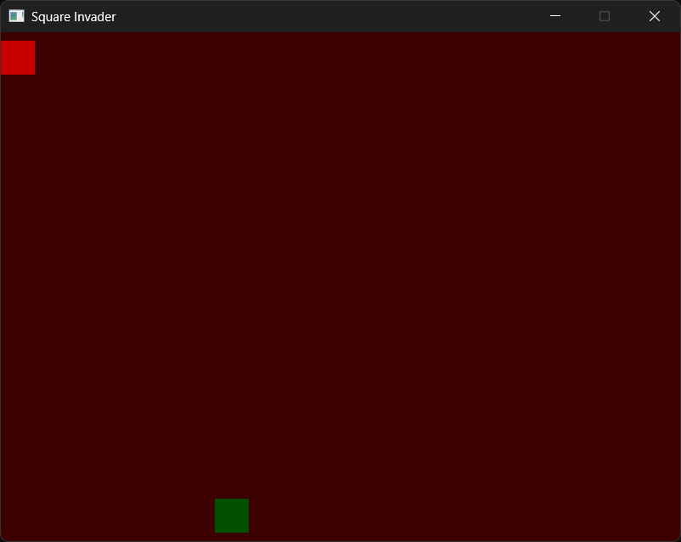The width and height of the screenshot is (681, 542).
Task: Minimize the Square Invader window
Action: [x=555, y=16]
